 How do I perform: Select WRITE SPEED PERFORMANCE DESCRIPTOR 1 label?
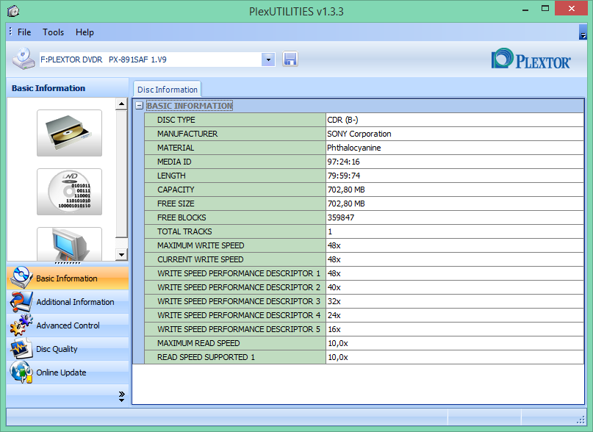click(239, 273)
